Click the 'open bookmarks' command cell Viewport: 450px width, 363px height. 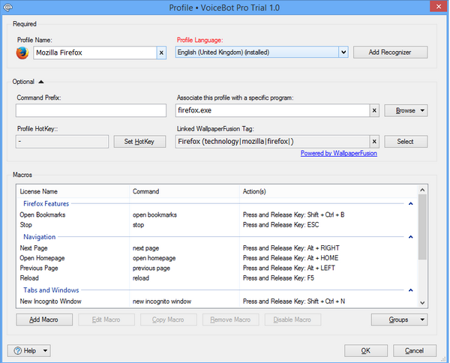click(154, 215)
